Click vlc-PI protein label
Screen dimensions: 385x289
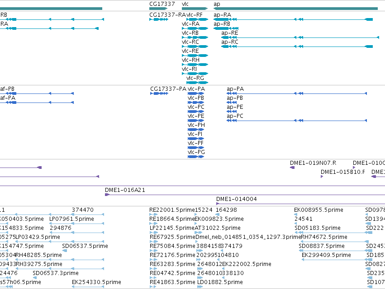point(195,134)
